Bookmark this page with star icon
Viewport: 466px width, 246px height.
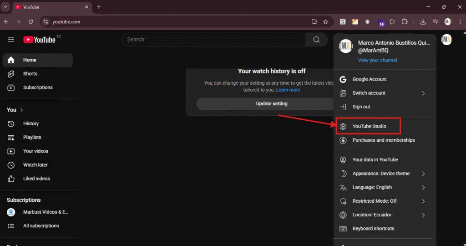325,21
